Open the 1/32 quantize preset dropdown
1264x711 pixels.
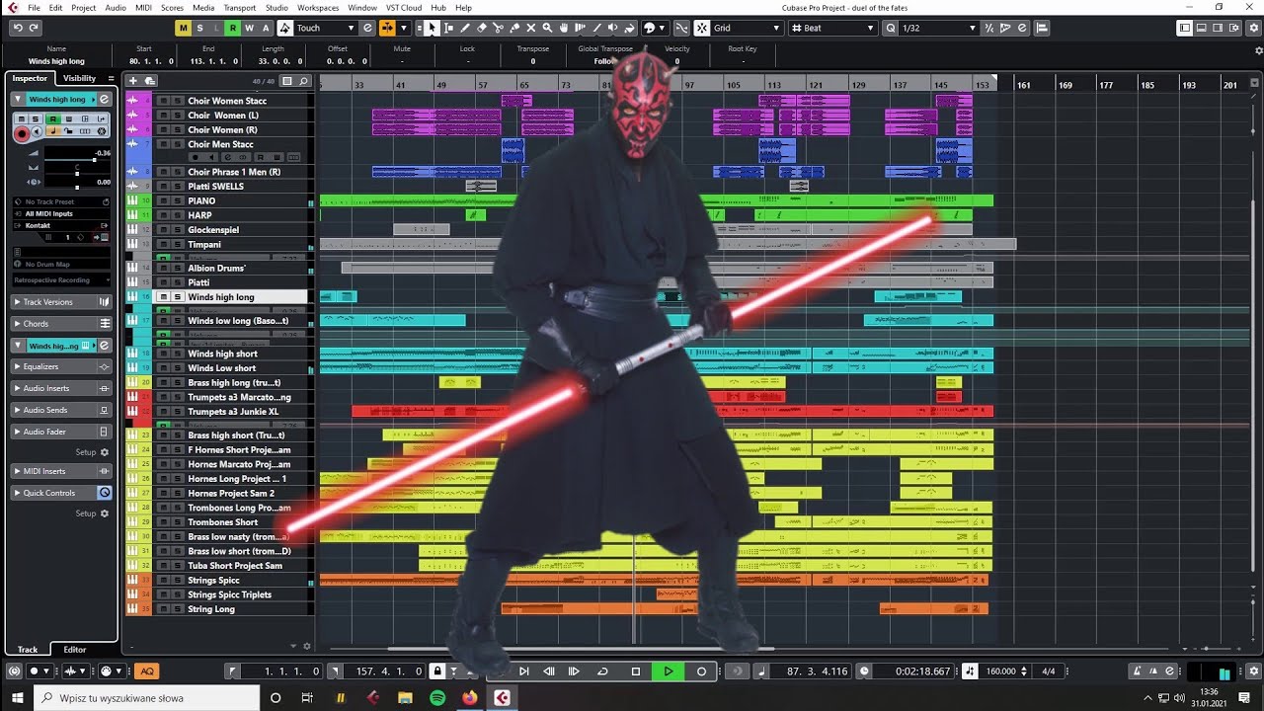coord(939,28)
